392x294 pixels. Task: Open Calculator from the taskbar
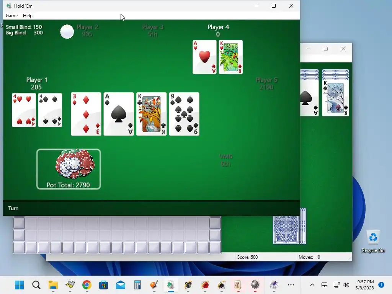[x=137, y=285]
